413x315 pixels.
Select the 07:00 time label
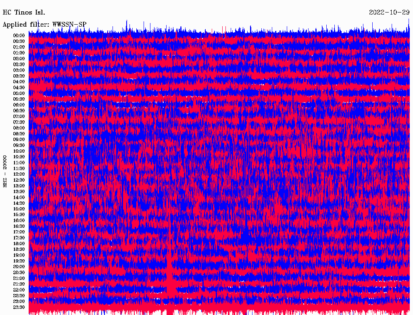click(19, 117)
